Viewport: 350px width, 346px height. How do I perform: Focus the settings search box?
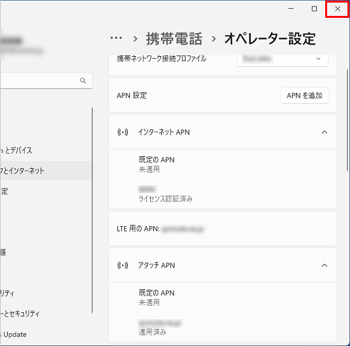(x=46, y=80)
